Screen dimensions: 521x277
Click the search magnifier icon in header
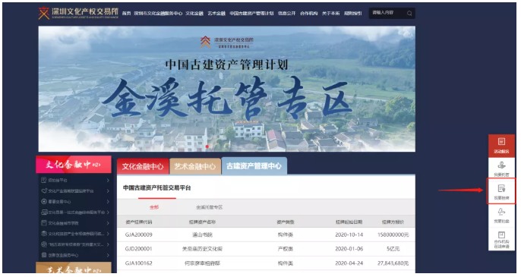(x=409, y=14)
